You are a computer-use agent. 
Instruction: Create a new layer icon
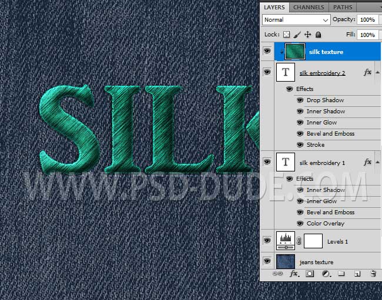357,274
